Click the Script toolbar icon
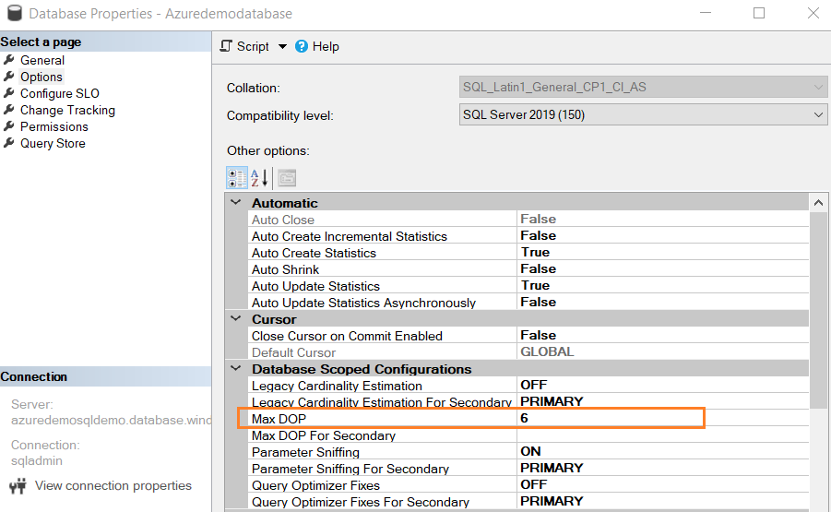 tap(227, 46)
